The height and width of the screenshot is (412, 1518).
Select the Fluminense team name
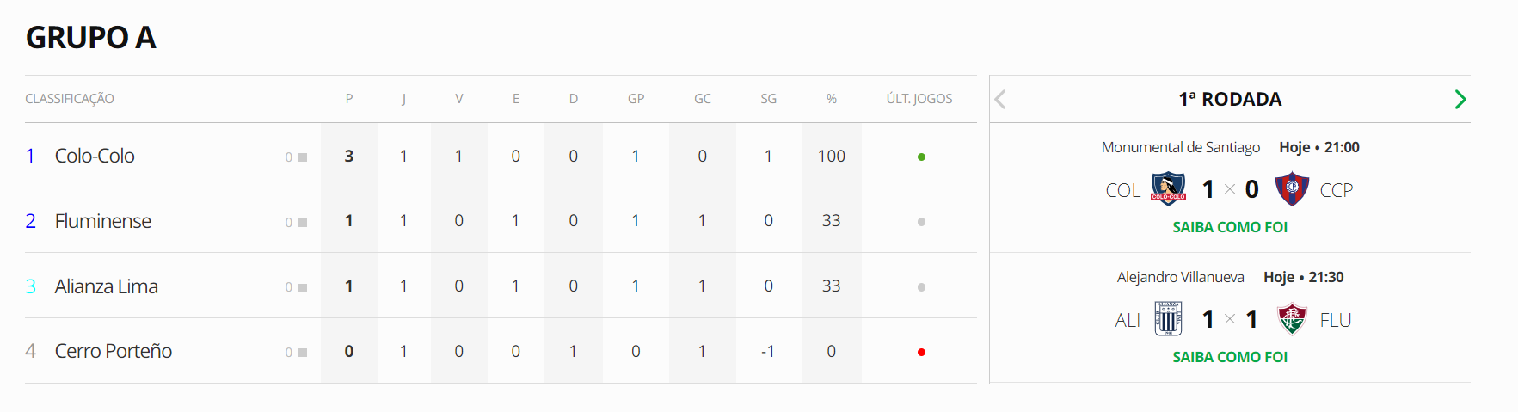[x=103, y=221]
